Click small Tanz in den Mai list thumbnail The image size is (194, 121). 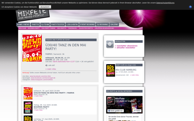click(28, 93)
